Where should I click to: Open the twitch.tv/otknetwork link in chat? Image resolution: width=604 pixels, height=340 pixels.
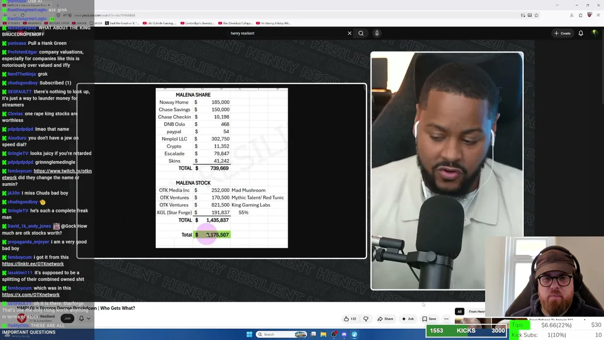(x=47, y=174)
